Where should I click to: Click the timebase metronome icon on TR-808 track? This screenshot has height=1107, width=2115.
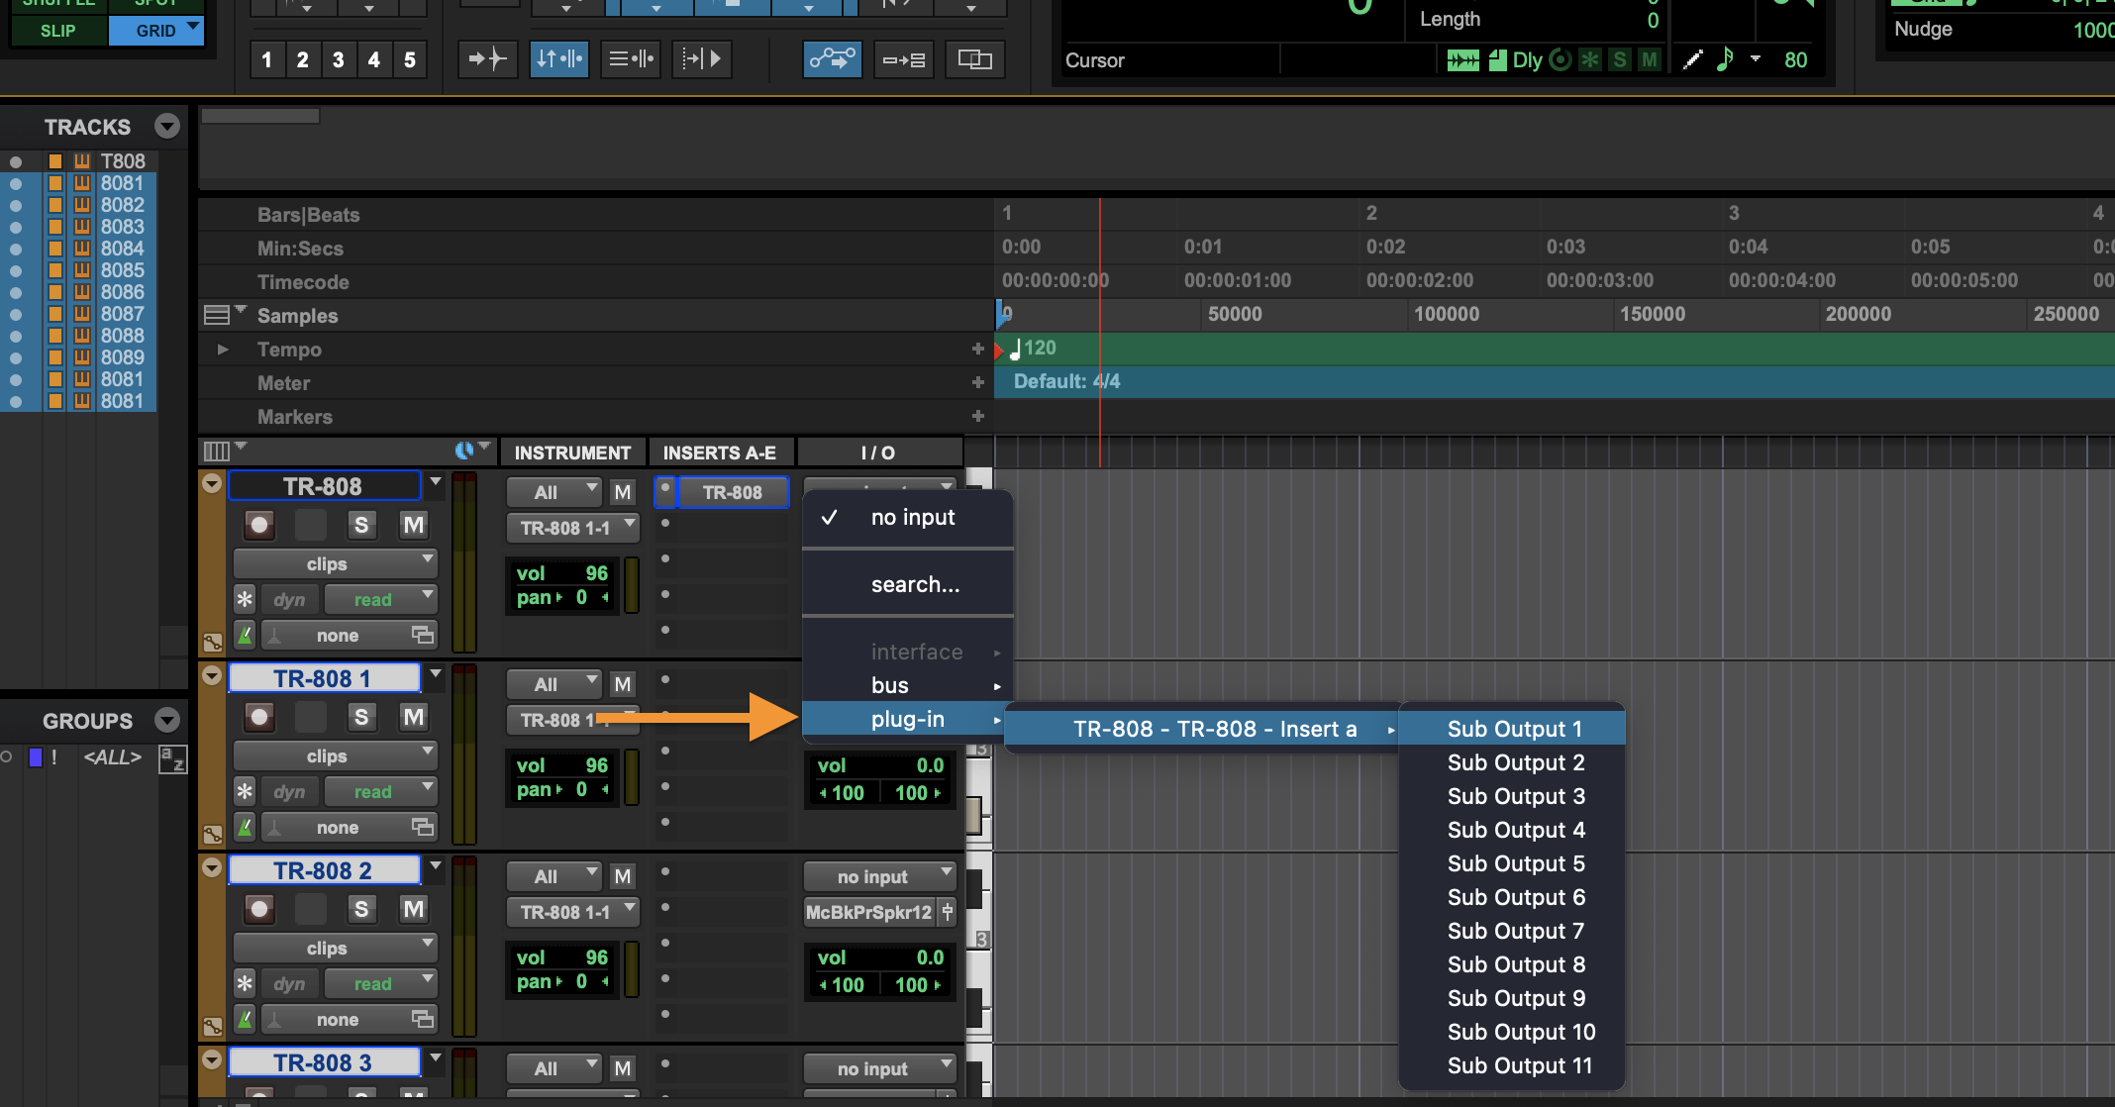[x=245, y=635]
